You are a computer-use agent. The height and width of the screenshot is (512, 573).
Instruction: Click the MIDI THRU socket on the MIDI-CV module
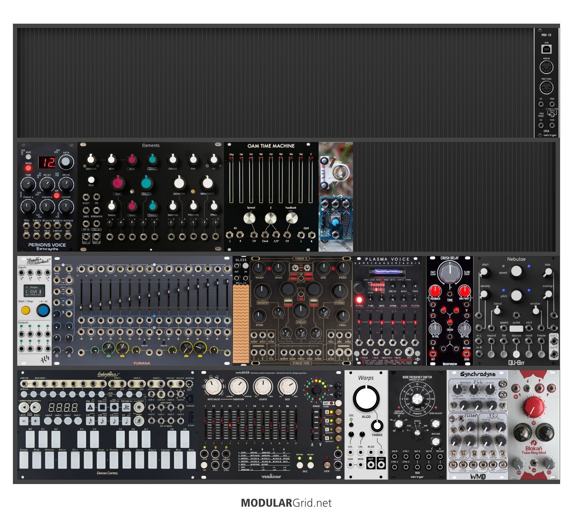point(546,88)
